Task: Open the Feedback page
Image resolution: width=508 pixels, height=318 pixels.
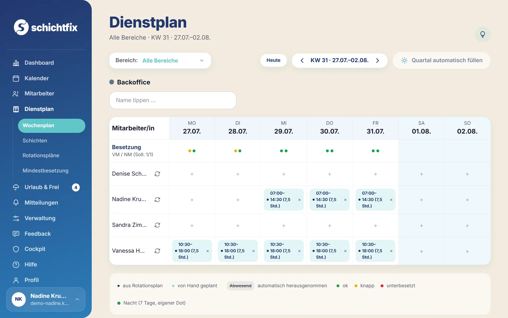Action: click(x=38, y=234)
